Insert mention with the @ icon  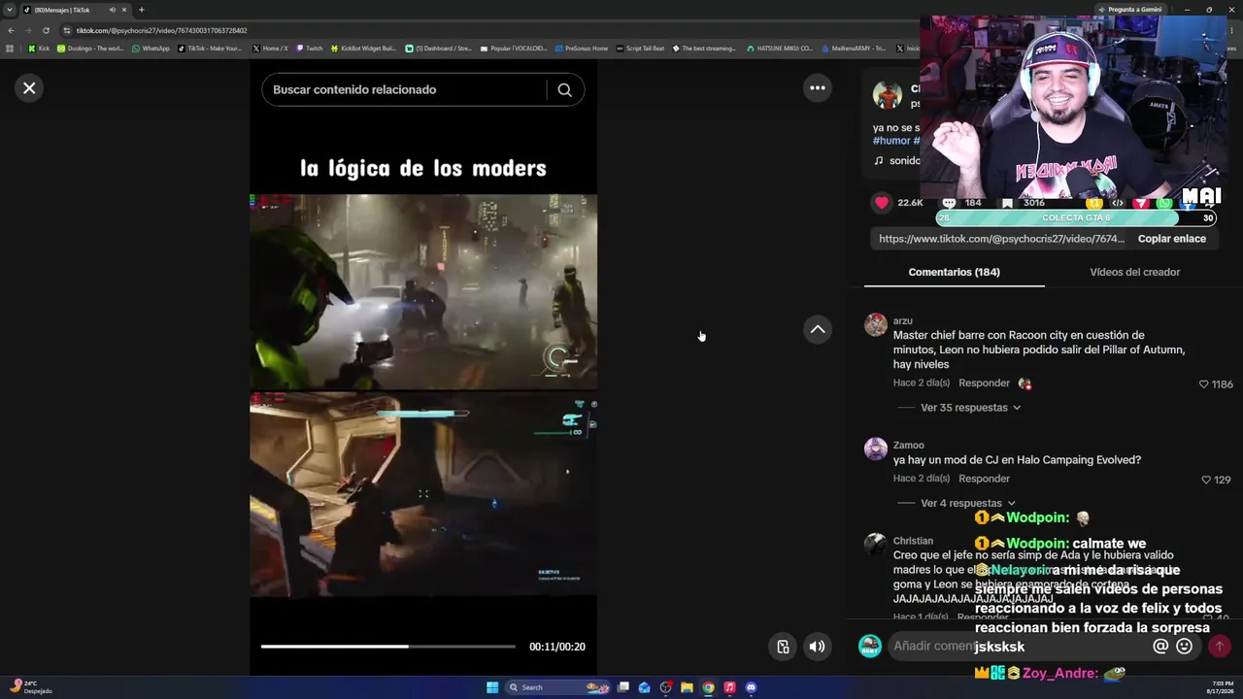click(x=1160, y=646)
